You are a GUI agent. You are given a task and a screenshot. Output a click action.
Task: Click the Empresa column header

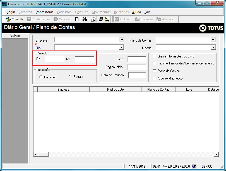[63, 90]
